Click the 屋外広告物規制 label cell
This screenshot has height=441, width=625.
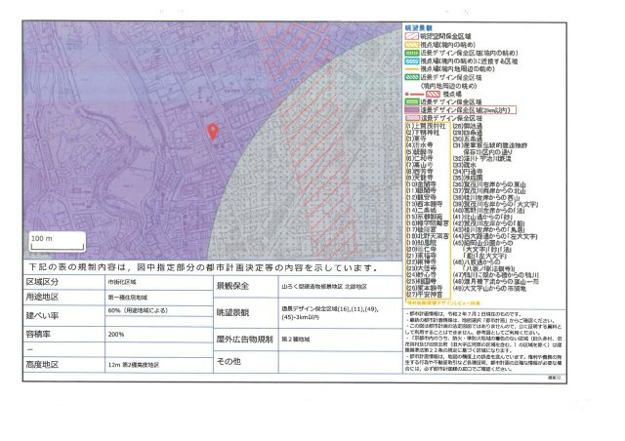tap(245, 340)
